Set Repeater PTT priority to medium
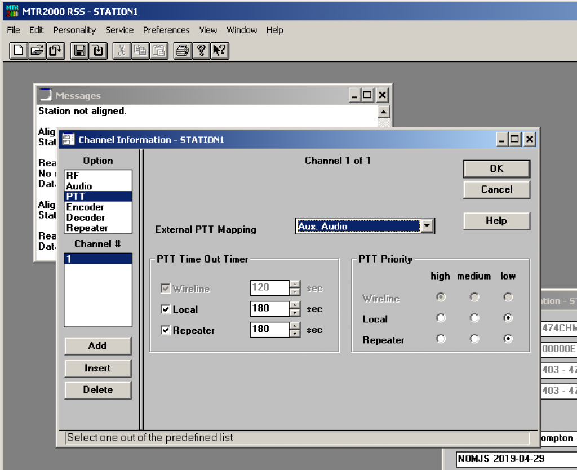 click(x=474, y=339)
